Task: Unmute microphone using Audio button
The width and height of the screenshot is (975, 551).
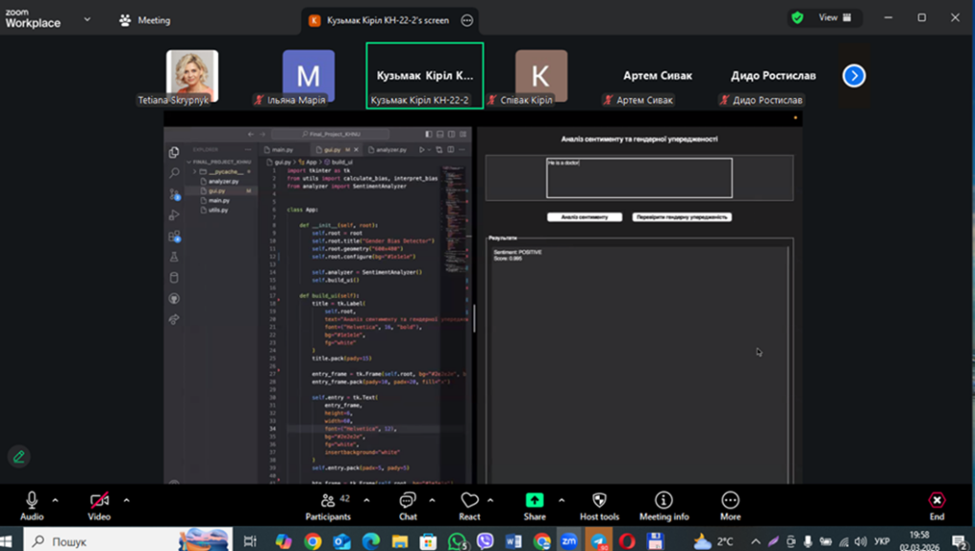Action: pyautogui.click(x=31, y=501)
